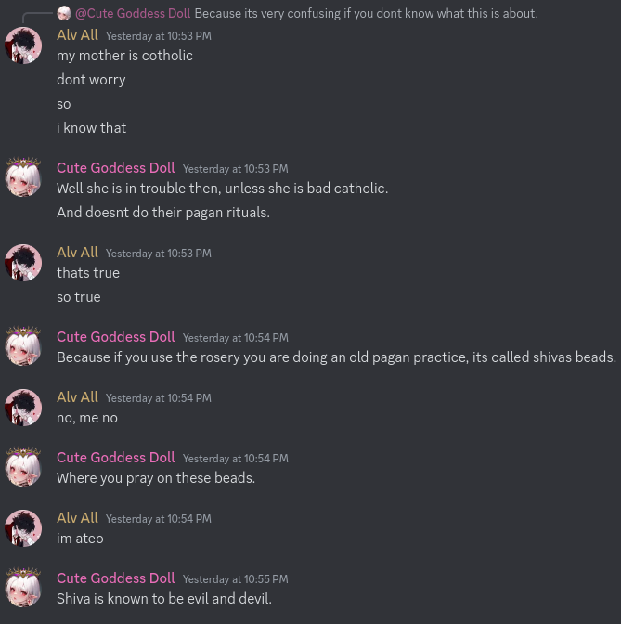The image size is (621, 624).
Task: Click username Cute Goddess Doll above "shivas beads" message
Action: click(115, 337)
